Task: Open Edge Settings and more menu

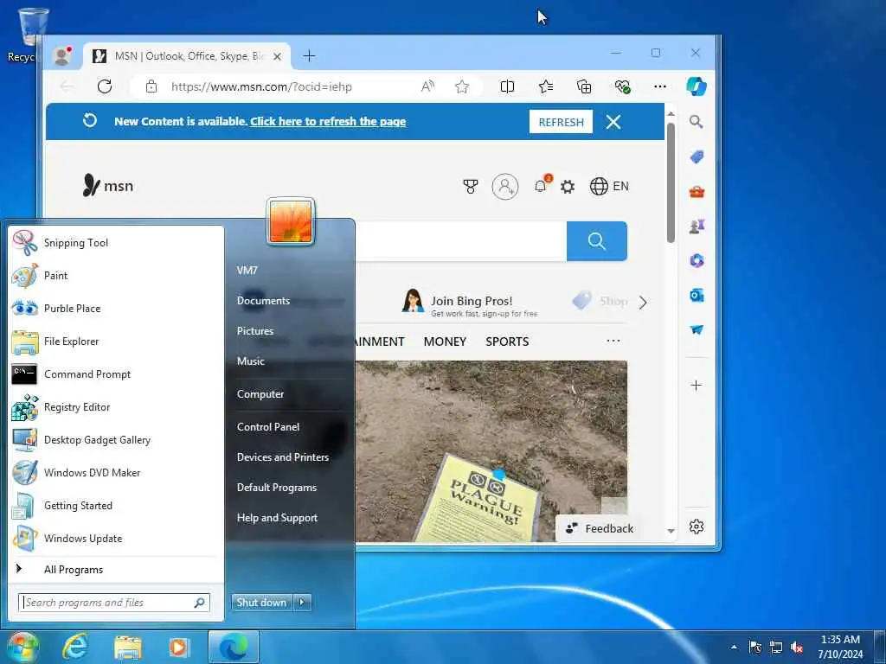Action: pos(660,86)
